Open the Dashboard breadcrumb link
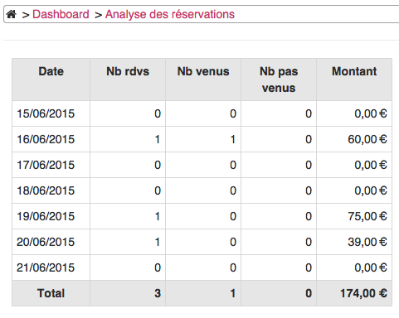Image resolution: width=399 pixels, height=318 pixels. tap(61, 14)
